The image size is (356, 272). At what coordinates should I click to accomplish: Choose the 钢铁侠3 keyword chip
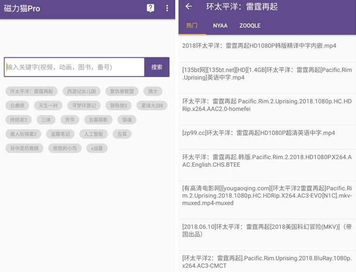[x=119, y=106]
